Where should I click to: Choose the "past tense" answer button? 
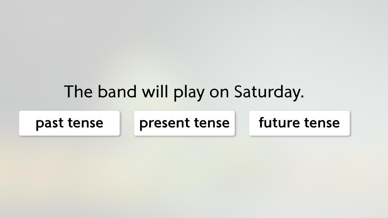(x=69, y=123)
